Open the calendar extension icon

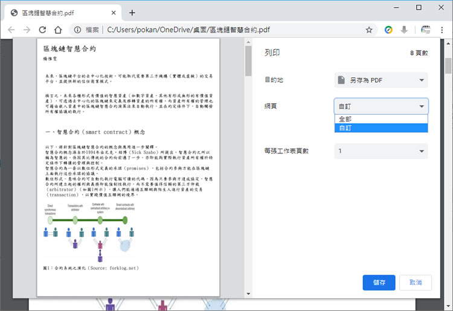click(x=426, y=30)
